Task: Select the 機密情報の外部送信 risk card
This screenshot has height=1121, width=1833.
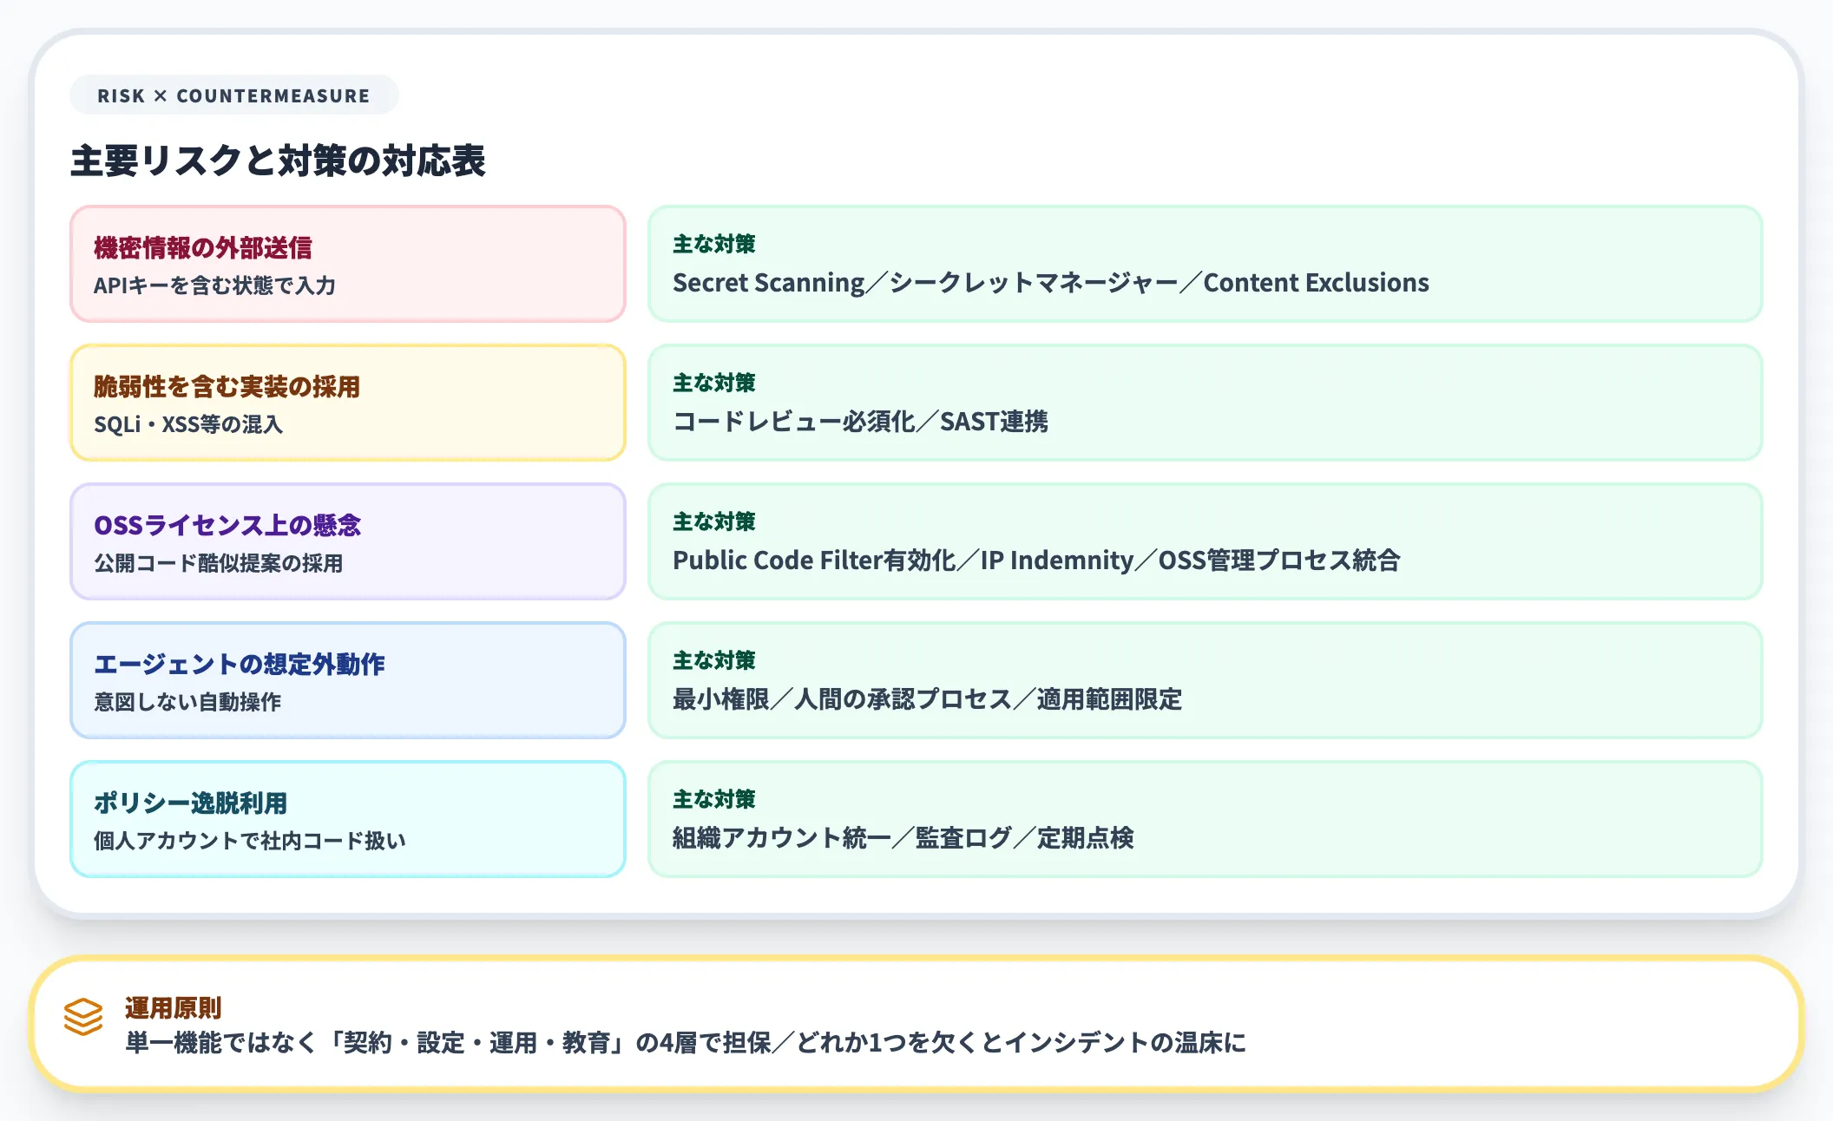Action: pos(347,265)
